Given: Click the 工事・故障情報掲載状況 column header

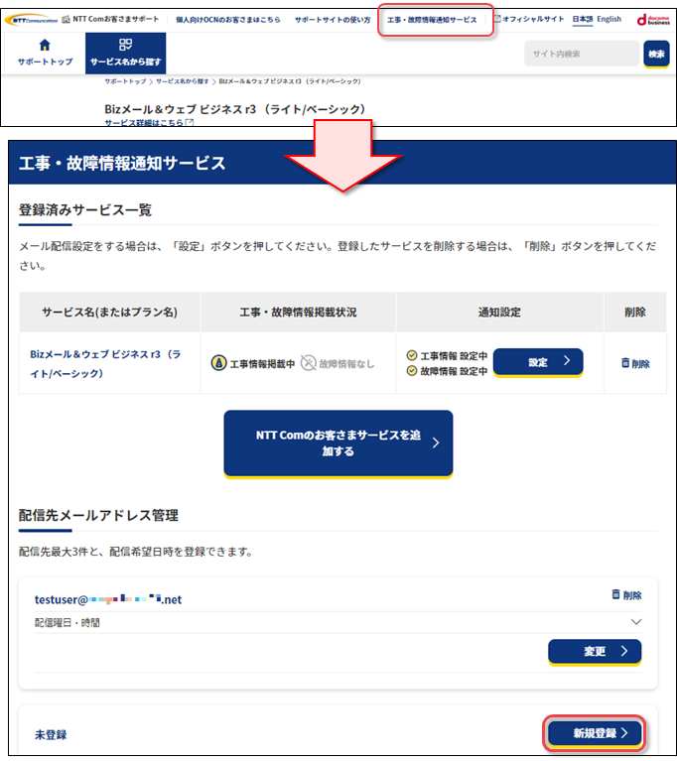Looking at the screenshot, I should [x=298, y=313].
